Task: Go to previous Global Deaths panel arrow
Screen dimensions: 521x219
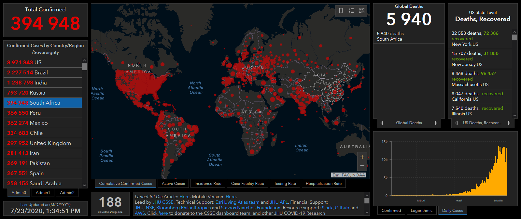Action: (x=382, y=123)
